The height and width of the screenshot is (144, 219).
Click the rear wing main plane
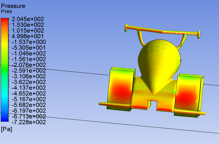(x=162, y=31)
